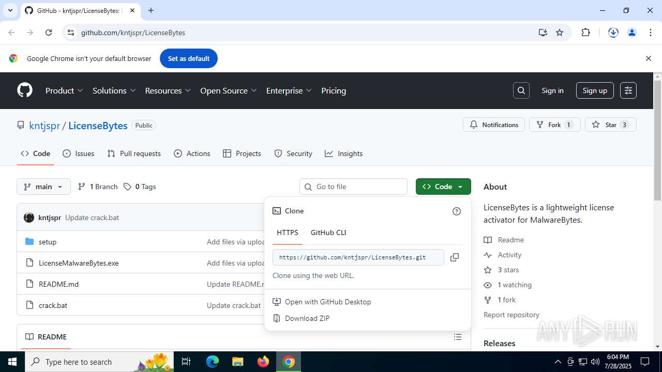Click Set as default browser button

pos(189,58)
